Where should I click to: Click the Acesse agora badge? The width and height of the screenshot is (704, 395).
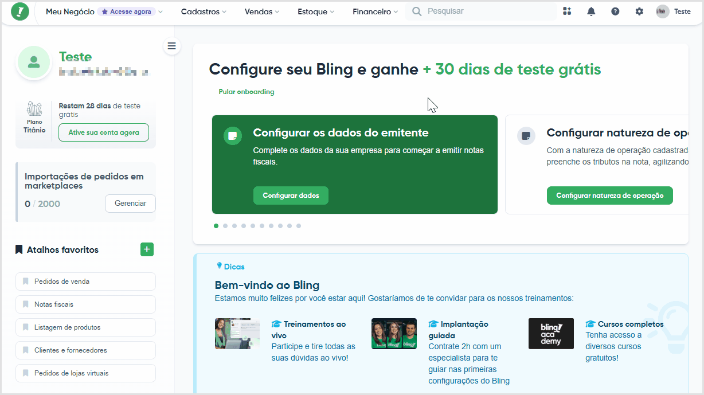coord(126,11)
